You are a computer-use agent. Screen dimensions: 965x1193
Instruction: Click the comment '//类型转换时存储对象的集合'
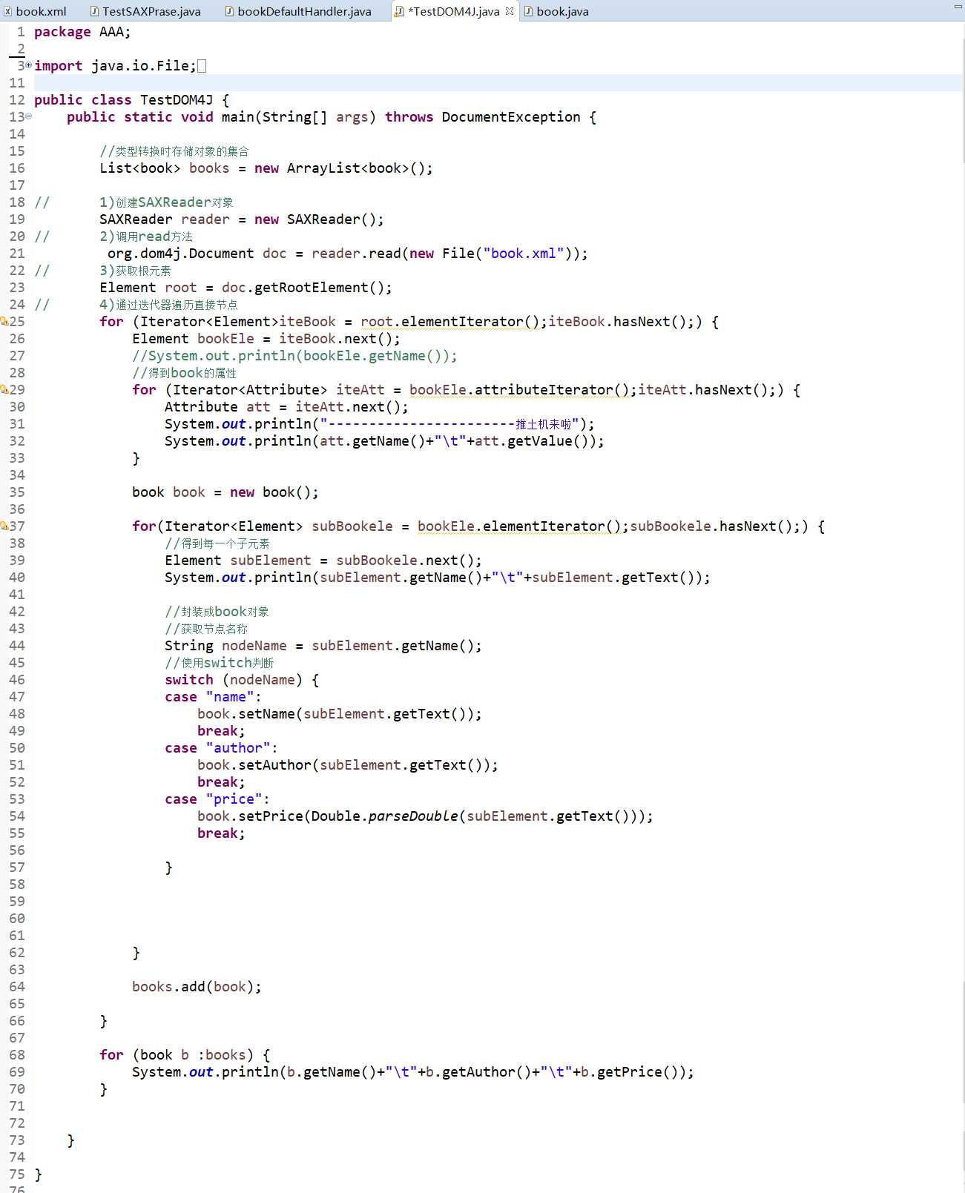174,151
